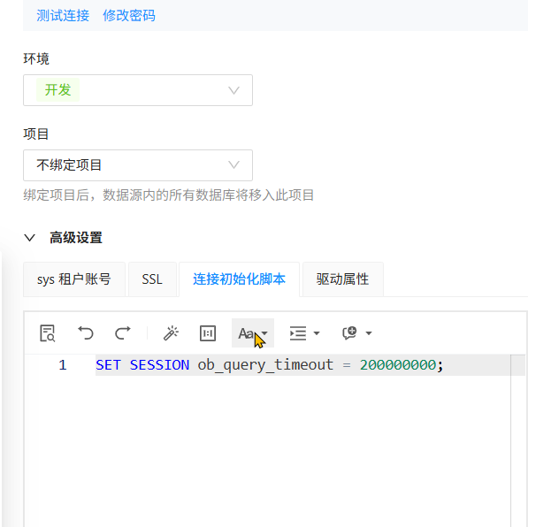Switch to the 驱动属性 tab

(x=342, y=279)
